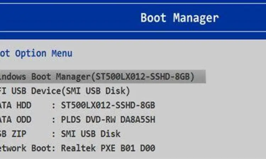266x159 pixels.
Task: Click the Boot Manager title text
Action: pyautogui.click(x=180, y=18)
